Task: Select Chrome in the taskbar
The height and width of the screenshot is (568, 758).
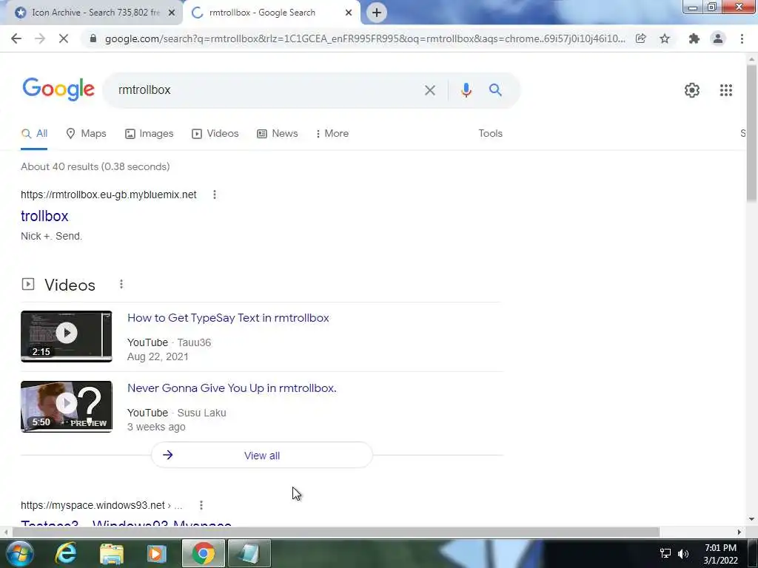Action: [203, 553]
